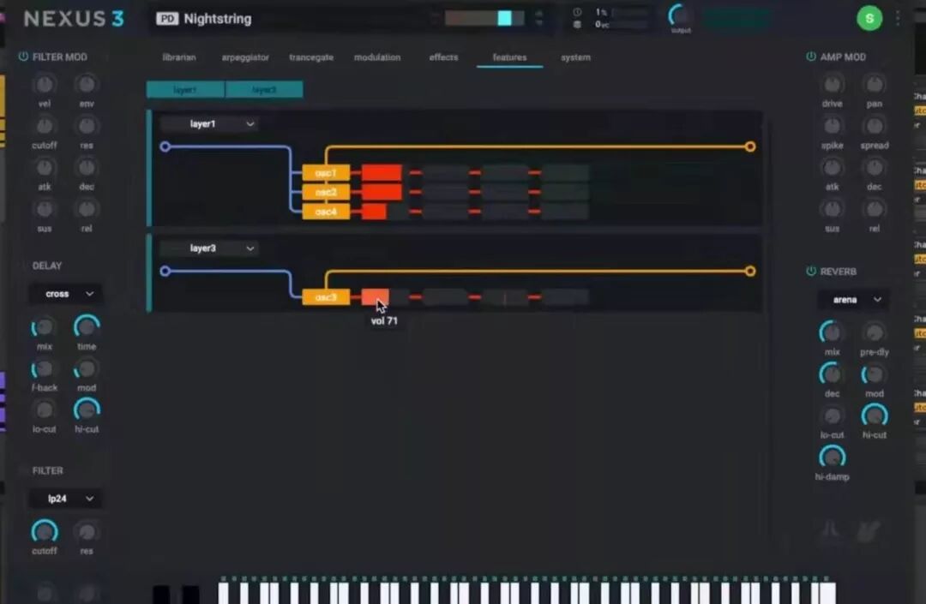Screen dimensions: 926x604
Task: Open the three-dot options menu
Action: [898, 18]
